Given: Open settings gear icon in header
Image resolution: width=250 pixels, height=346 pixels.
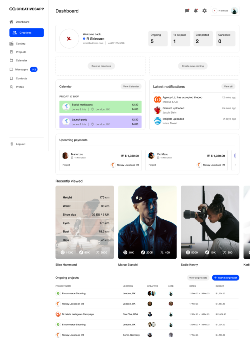Looking at the screenshot, I should [x=204, y=10].
